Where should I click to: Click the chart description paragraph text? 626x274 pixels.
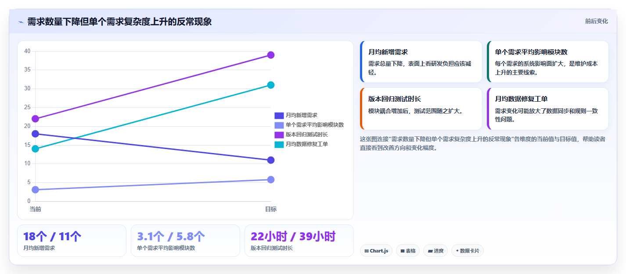click(482, 143)
